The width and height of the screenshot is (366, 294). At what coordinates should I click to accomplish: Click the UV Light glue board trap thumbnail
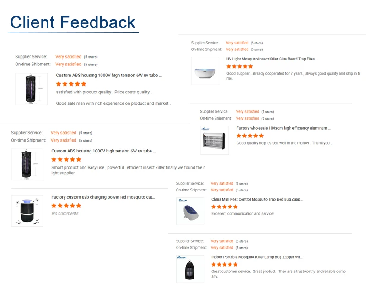(x=205, y=71)
